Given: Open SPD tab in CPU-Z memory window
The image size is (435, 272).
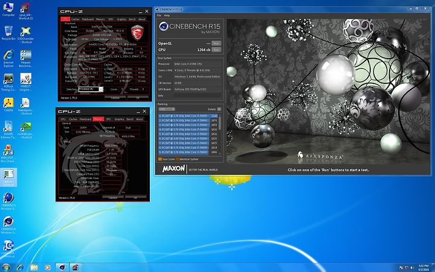Looking at the screenshot, I should (109, 119).
